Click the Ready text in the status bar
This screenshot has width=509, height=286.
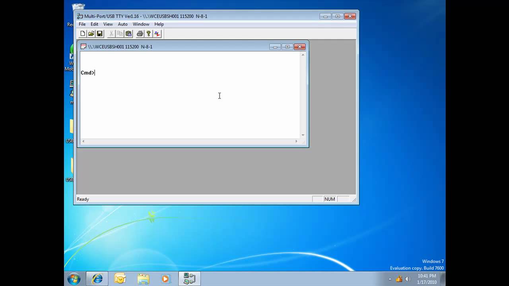point(83,199)
